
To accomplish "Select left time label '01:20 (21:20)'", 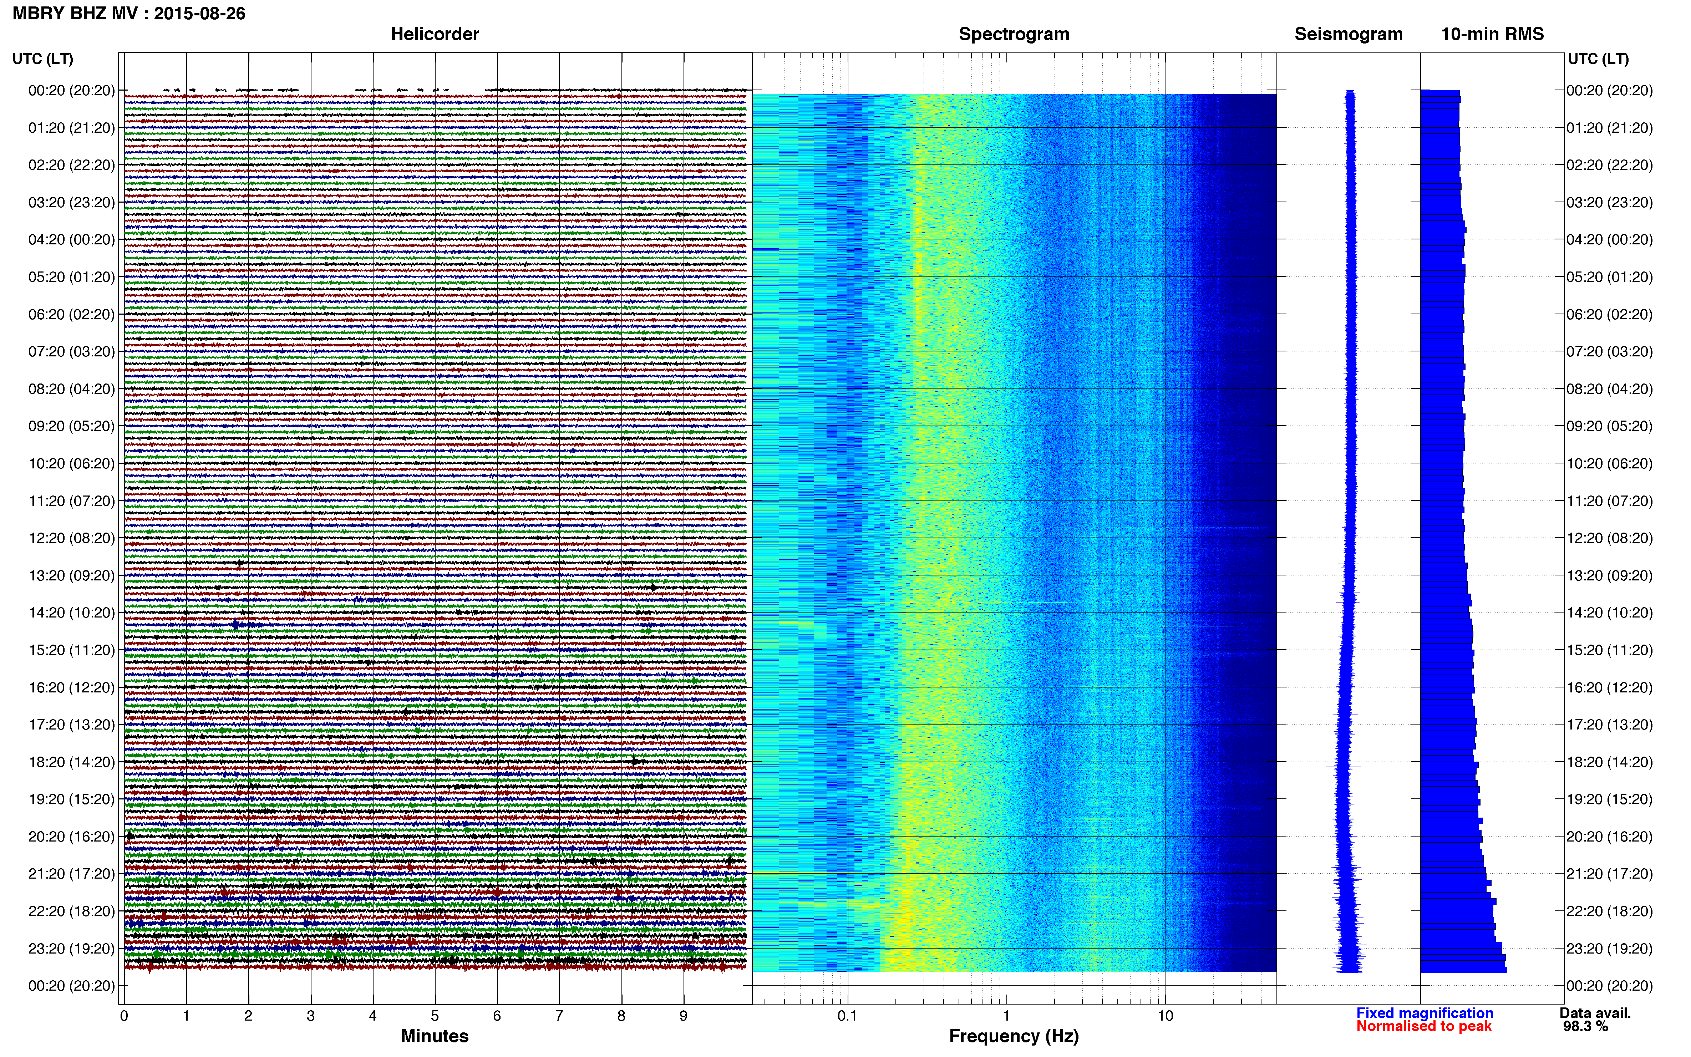I will pos(71,128).
